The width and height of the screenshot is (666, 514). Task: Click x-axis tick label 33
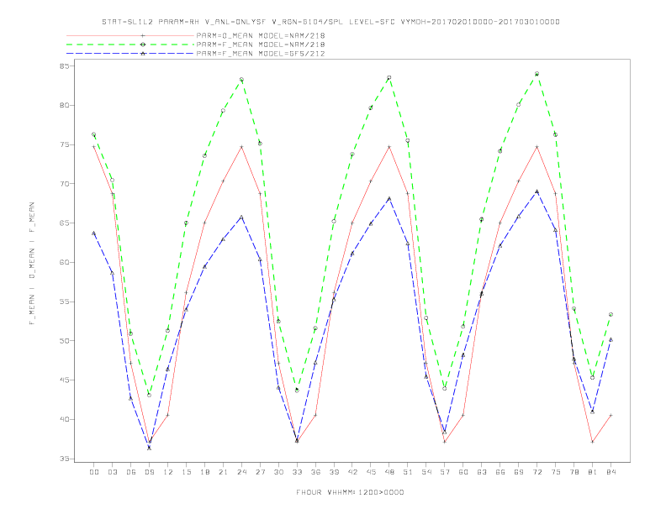click(x=297, y=472)
